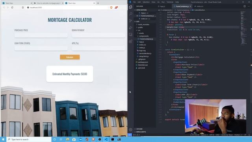The width and height of the screenshot is (252, 142).
Task: Close the active React App browser tab
Action: 94,3
